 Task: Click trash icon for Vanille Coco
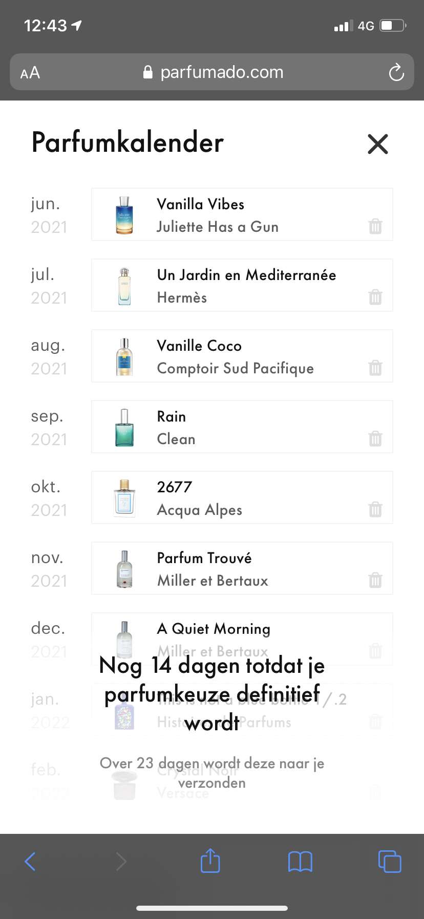tap(375, 368)
